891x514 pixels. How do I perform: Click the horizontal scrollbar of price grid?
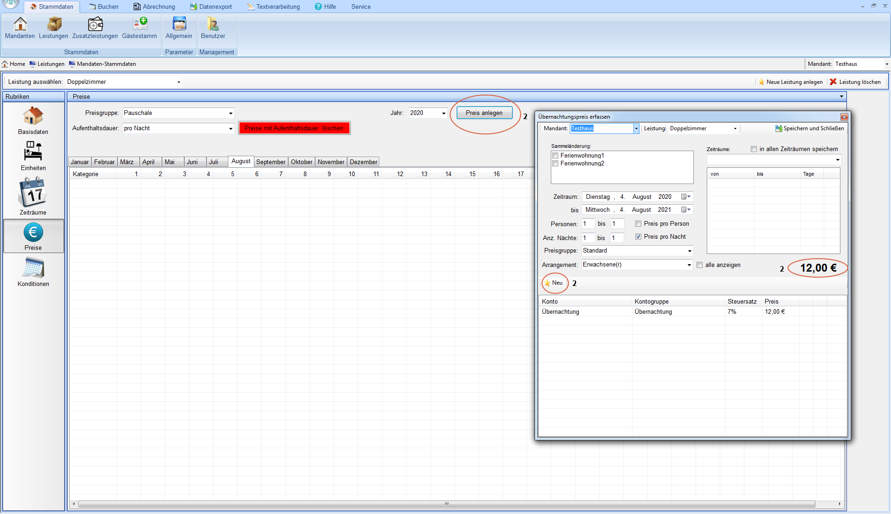(446, 504)
